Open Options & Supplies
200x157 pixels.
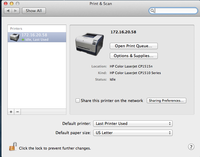click(134, 56)
